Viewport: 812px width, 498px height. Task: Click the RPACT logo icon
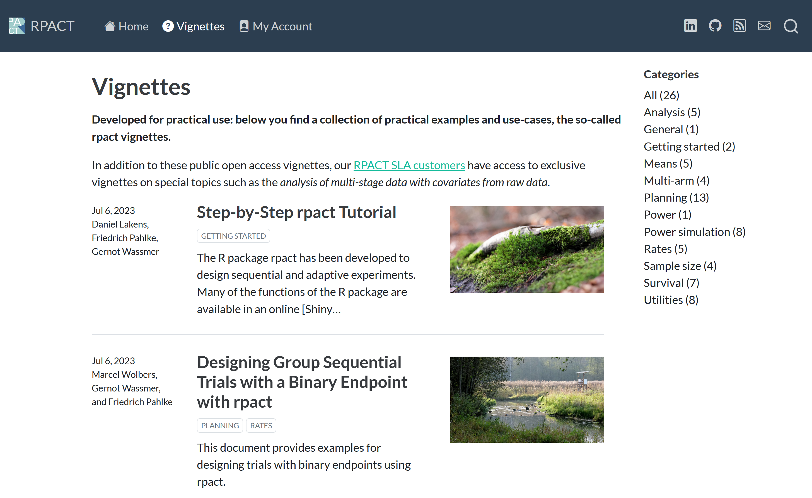(16, 26)
